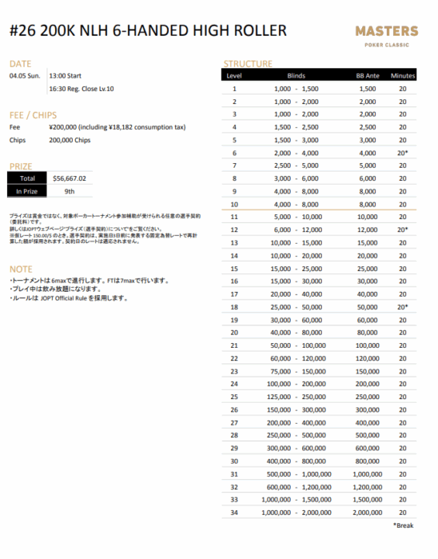Select the black "In Prize" cell
The image size is (438, 559).
(x=27, y=191)
